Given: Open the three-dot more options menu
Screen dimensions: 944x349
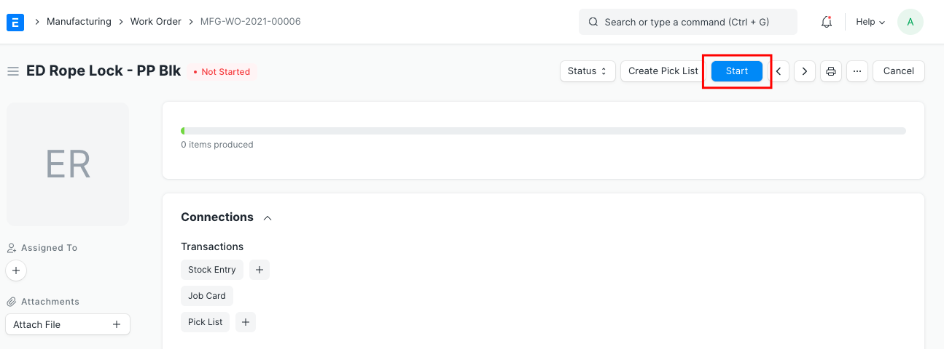Looking at the screenshot, I should [857, 71].
